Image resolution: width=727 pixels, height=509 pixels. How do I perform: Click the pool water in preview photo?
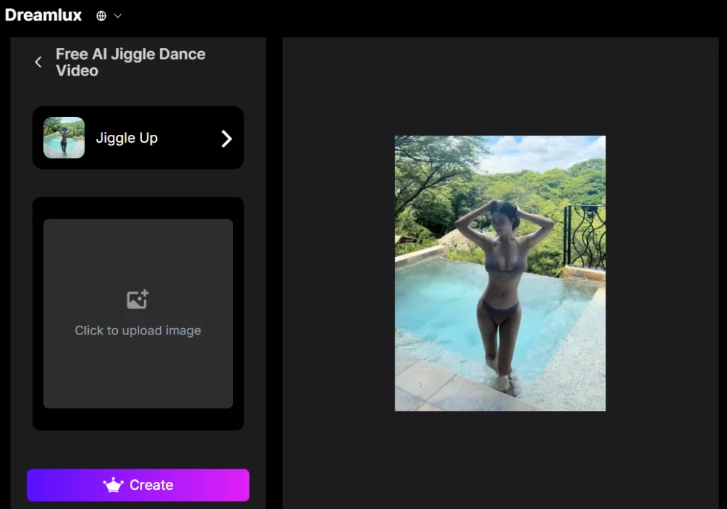[433, 305]
